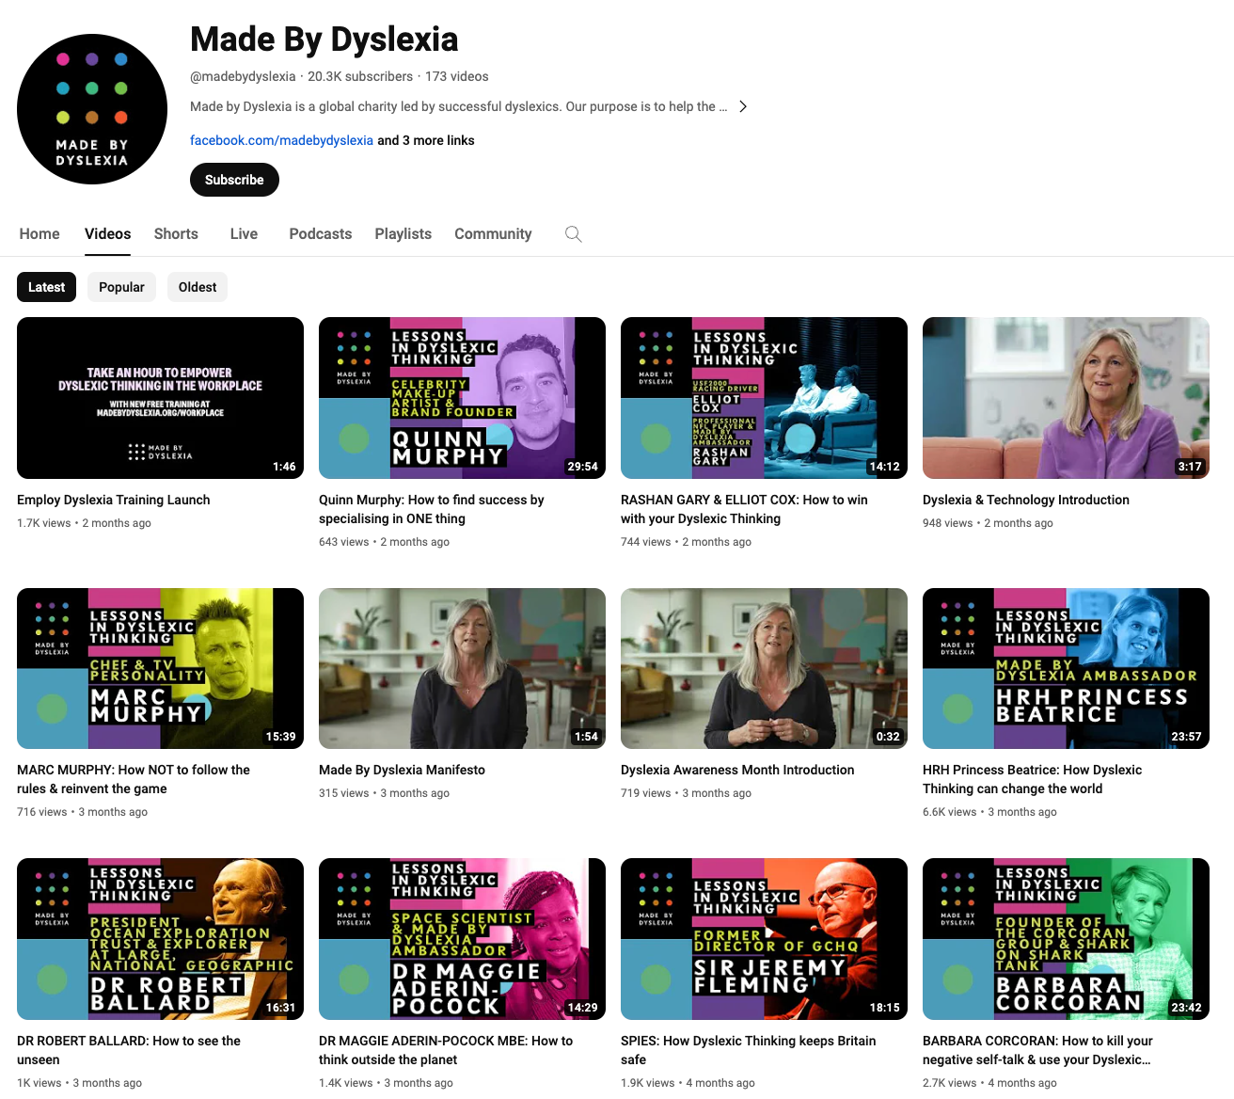Click title 'Quinn Murphy: How to find success'
This screenshot has width=1234, height=1099.
(x=432, y=509)
